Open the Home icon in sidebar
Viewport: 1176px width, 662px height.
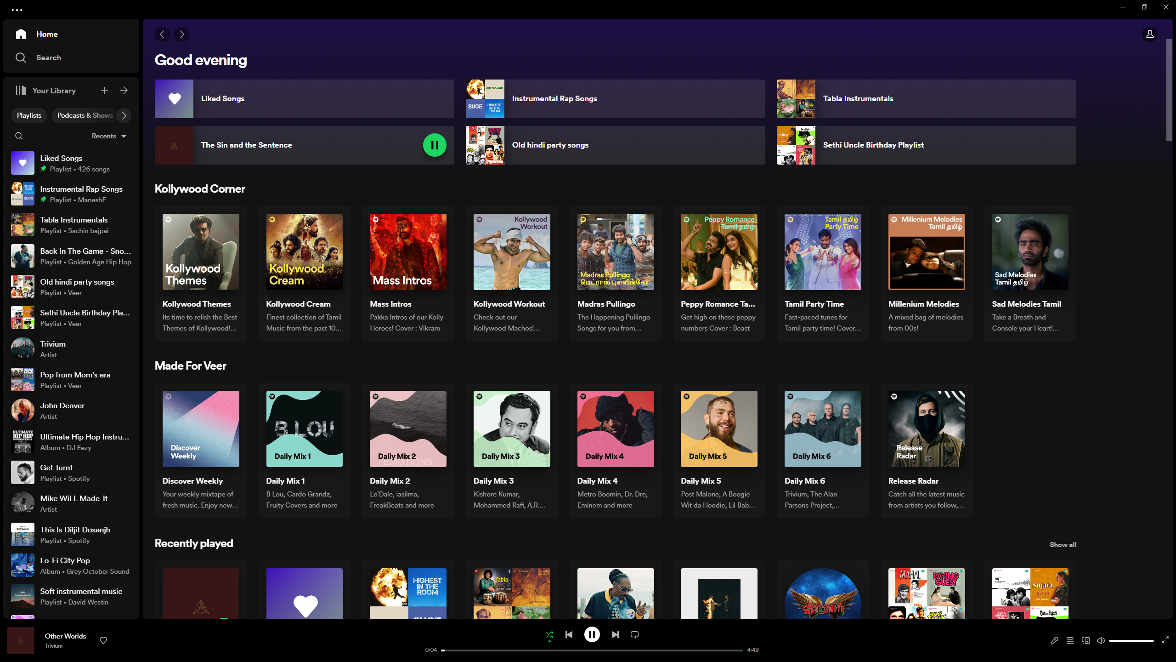21,34
